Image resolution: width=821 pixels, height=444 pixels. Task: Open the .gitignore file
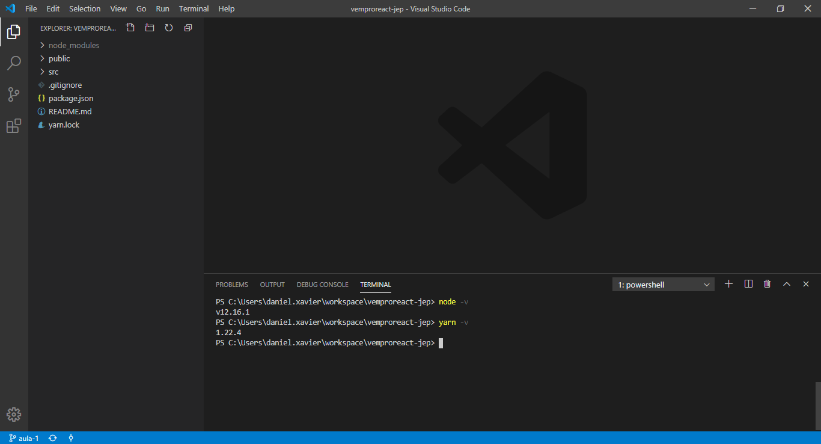tap(116, 85)
